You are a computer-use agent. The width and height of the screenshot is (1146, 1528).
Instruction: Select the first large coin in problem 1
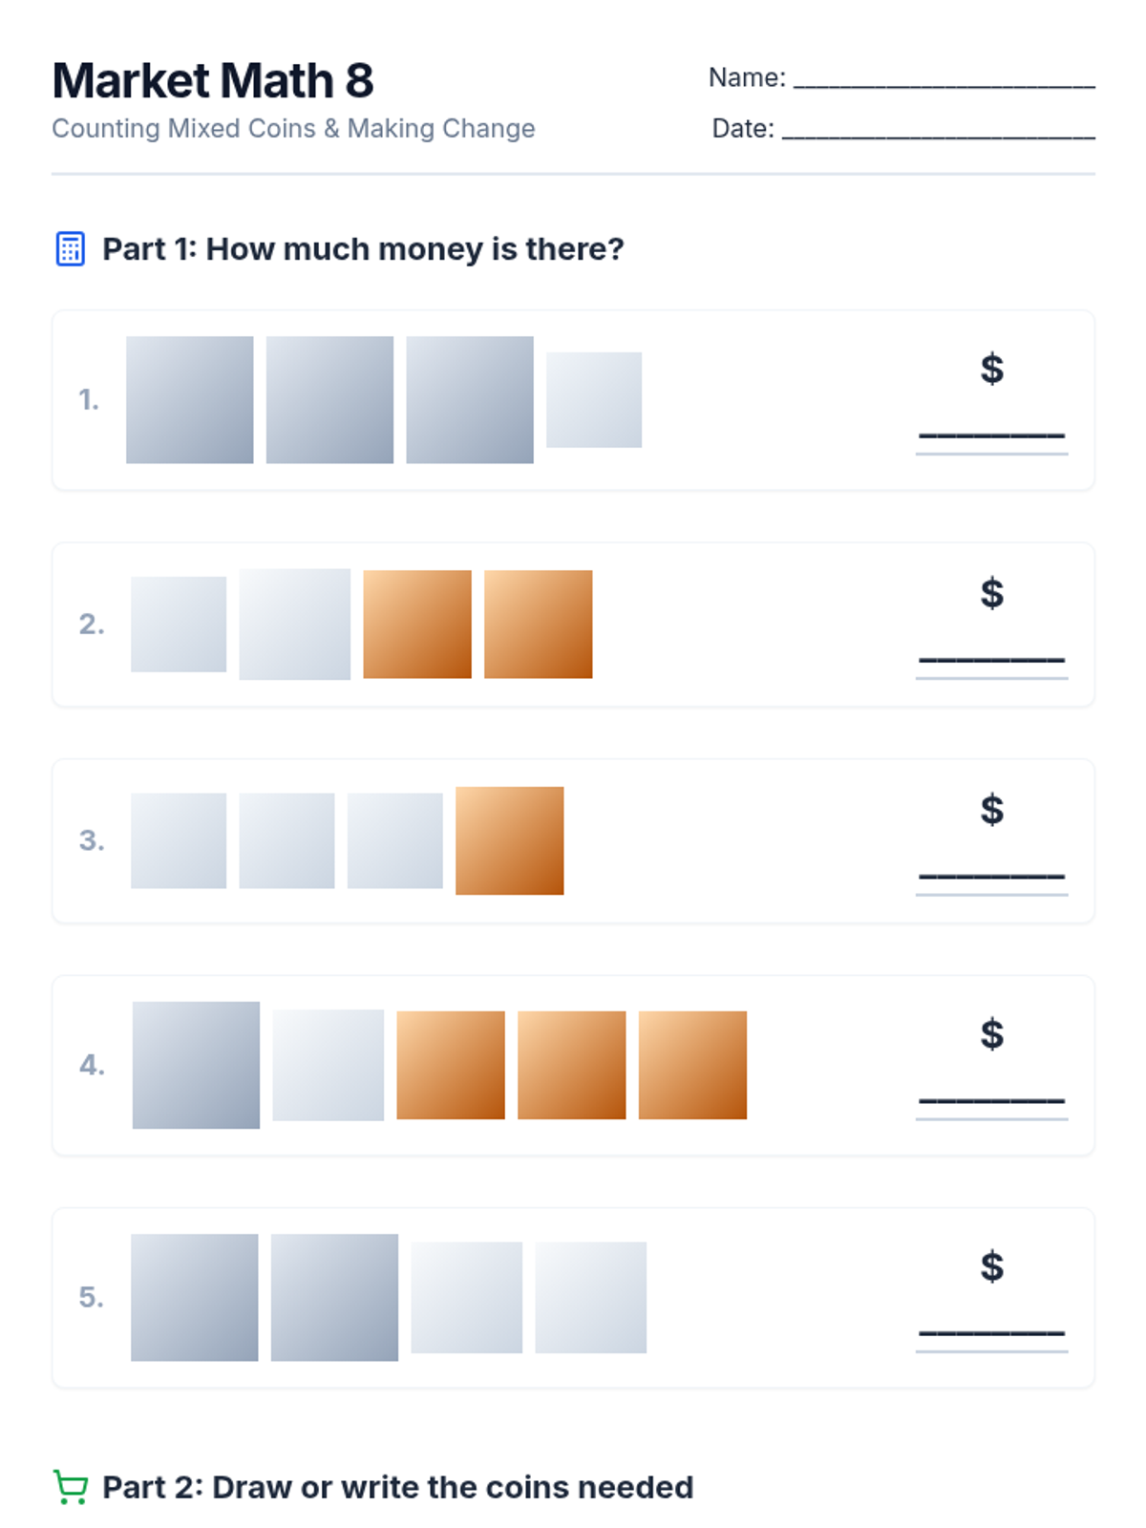[190, 399]
